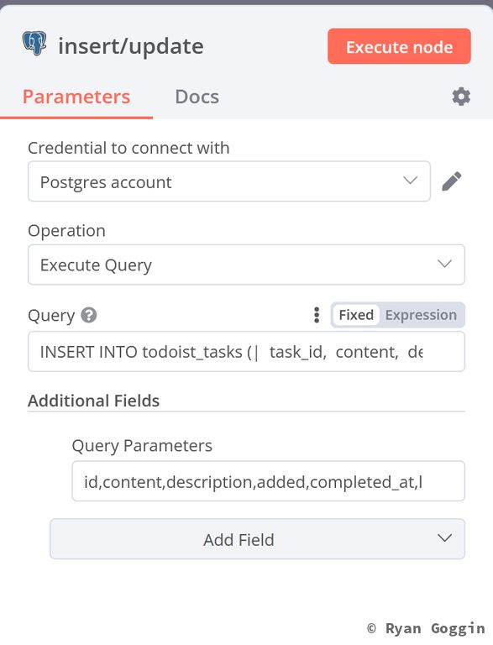Click the Additional Fields section heading
The height and width of the screenshot is (645, 493).
pos(94,401)
